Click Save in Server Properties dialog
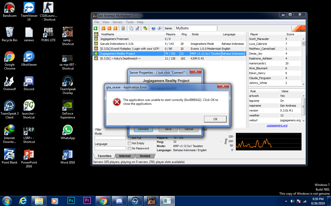Viewport: 331px width, 206px height. pos(168,129)
